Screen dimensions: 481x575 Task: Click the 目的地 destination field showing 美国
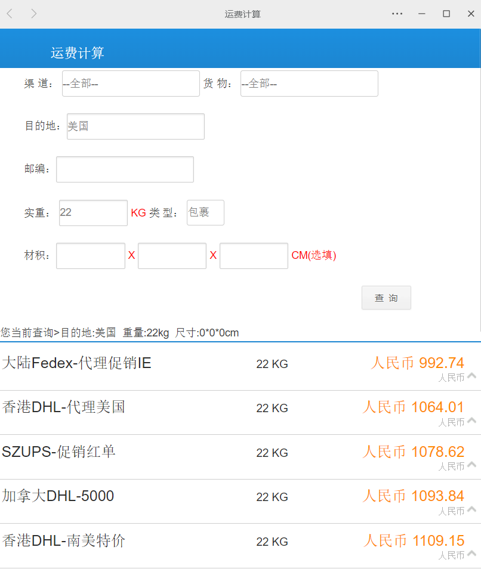(x=135, y=126)
